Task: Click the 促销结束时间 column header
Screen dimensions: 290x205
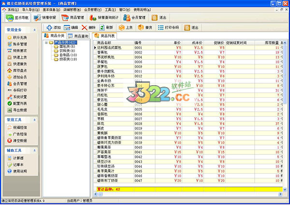Action: [x=240, y=43]
